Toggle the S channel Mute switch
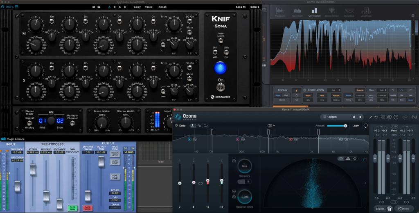Screen dimensions: 419x213 click(x=190, y=79)
